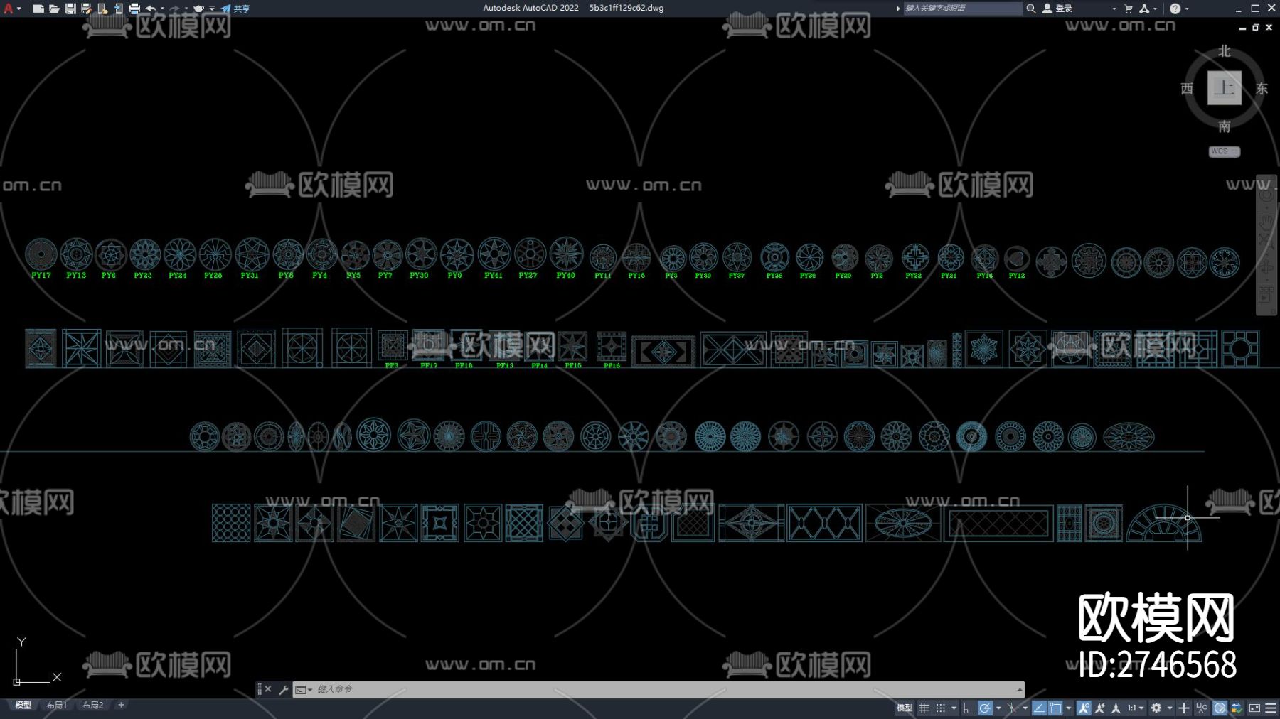
Task: Toggle ortho mode in status bar
Action: coord(968,708)
